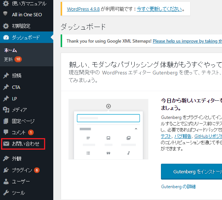Click the pin icon beside 投稿

[x=6, y=76]
